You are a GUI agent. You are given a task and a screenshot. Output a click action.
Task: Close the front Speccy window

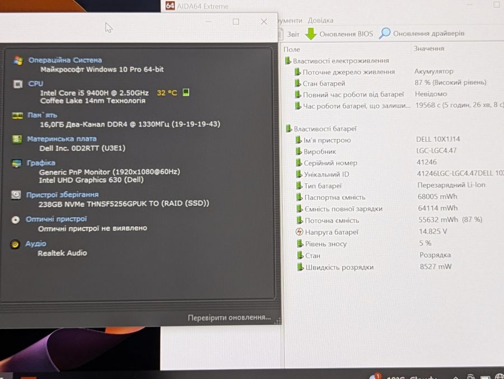[264, 21]
